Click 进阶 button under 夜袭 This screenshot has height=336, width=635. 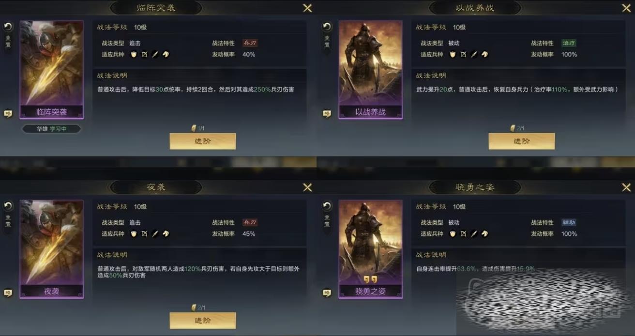203,321
